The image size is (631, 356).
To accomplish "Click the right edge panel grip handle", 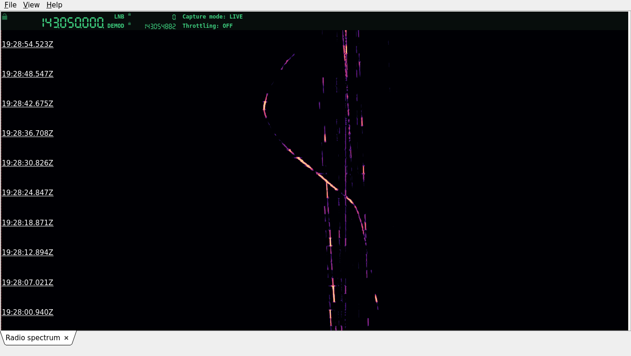I will pos(629,171).
